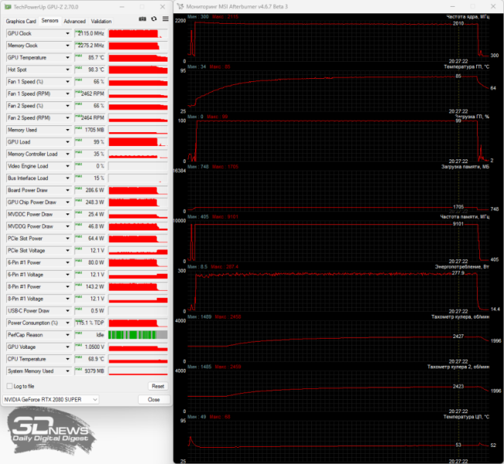This screenshot has width=504, height=464.
Task: Switch to the Validation tab
Action: click(x=101, y=21)
